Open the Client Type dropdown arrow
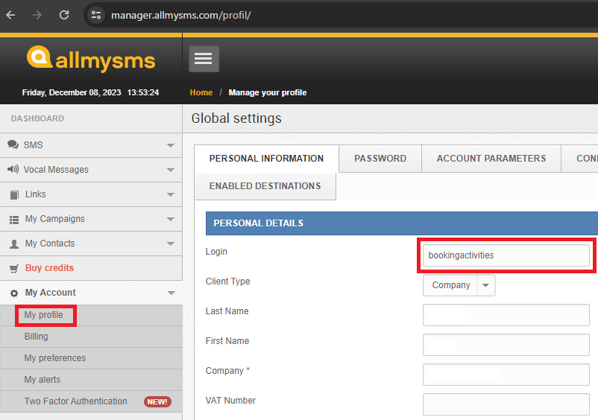This screenshot has width=598, height=420. click(x=485, y=285)
